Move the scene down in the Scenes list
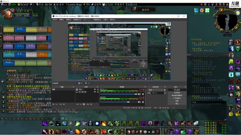241x135 pixels. [64, 104]
